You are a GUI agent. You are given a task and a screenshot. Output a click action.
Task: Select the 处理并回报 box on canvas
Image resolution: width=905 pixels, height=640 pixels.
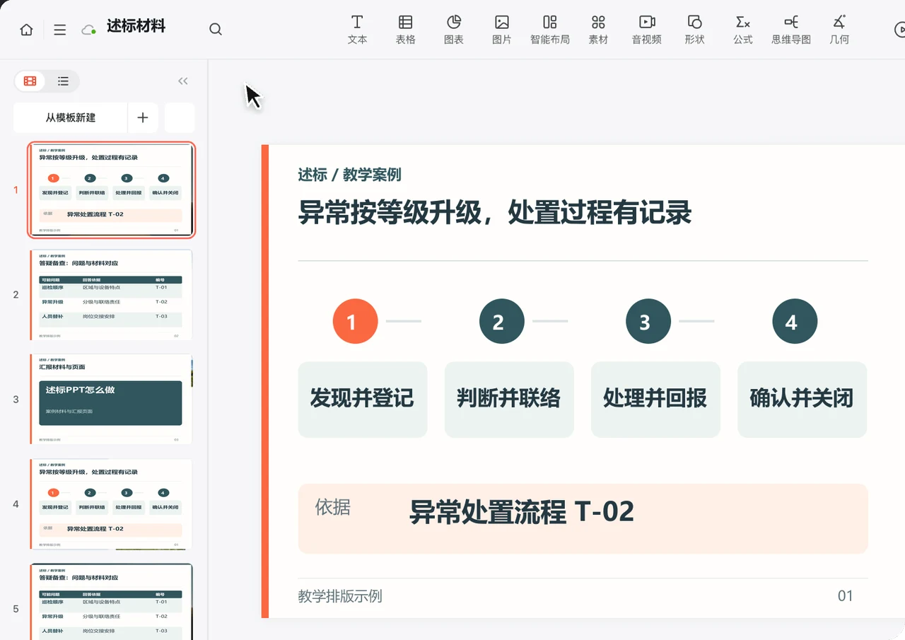pyautogui.click(x=655, y=400)
